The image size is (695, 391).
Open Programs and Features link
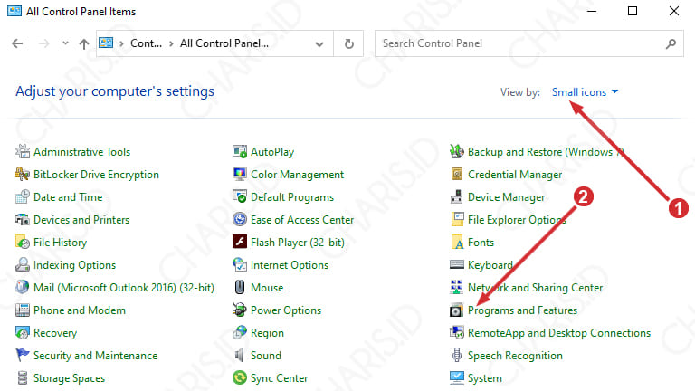click(x=522, y=310)
